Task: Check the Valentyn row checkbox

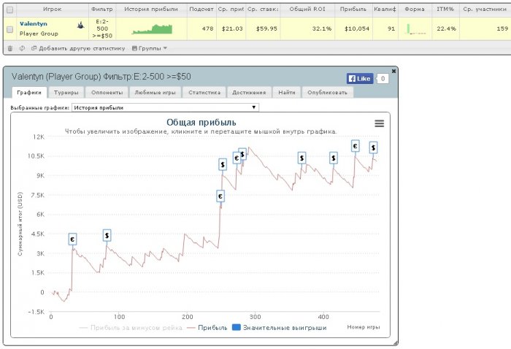Action: pos(9,29)
